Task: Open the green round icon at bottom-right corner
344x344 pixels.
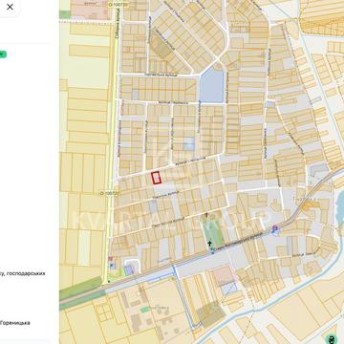Action: coord(333,339)
